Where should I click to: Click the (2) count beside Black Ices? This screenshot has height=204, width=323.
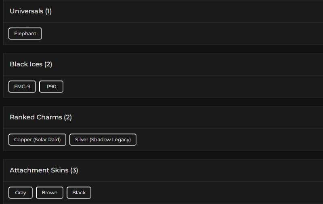(x=48, y=64)
